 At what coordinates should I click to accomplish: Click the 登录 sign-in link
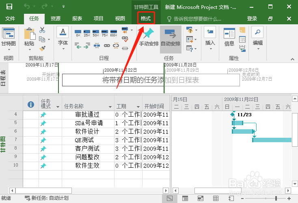(252, 19)
